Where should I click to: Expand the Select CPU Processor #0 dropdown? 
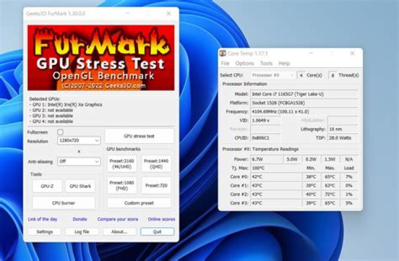click(273, 75)
